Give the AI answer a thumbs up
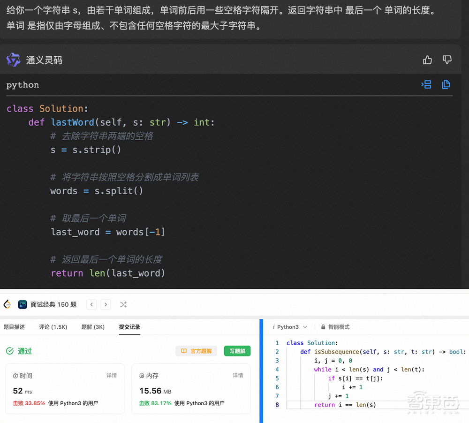 click(427, 60)
